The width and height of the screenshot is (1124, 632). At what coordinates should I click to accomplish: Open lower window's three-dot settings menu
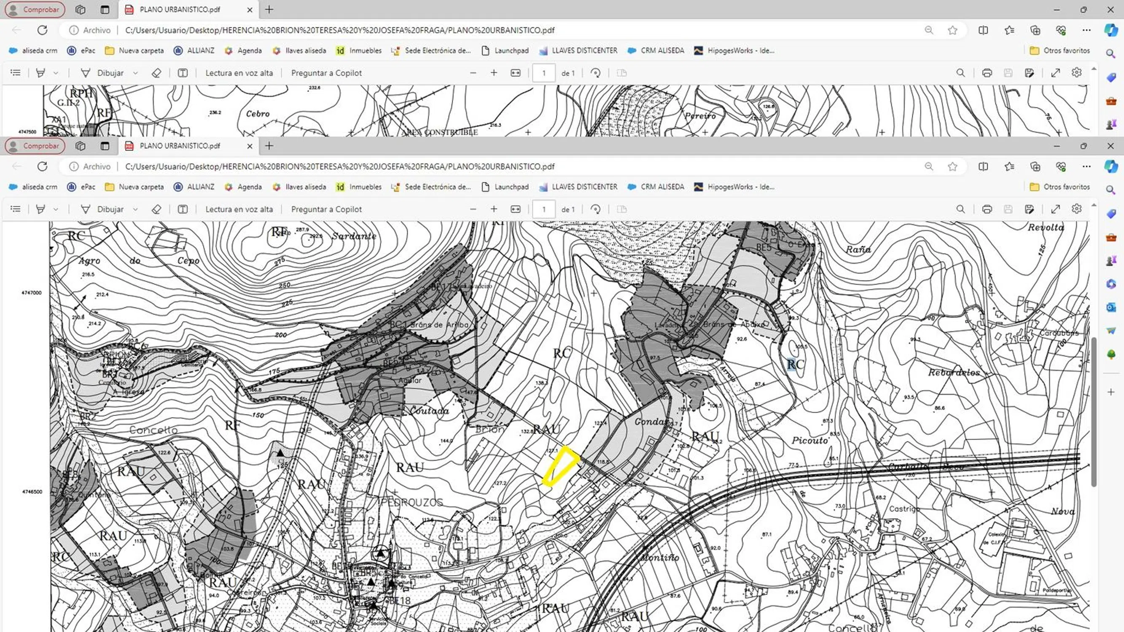(1086, 166)
